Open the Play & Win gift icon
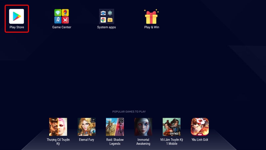 click(x=152, y=16)
